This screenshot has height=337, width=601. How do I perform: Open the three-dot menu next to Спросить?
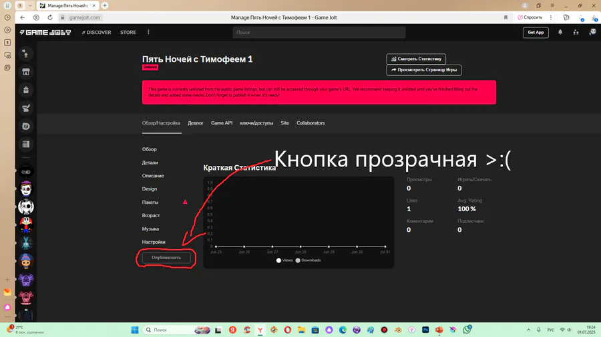[551, 17]
